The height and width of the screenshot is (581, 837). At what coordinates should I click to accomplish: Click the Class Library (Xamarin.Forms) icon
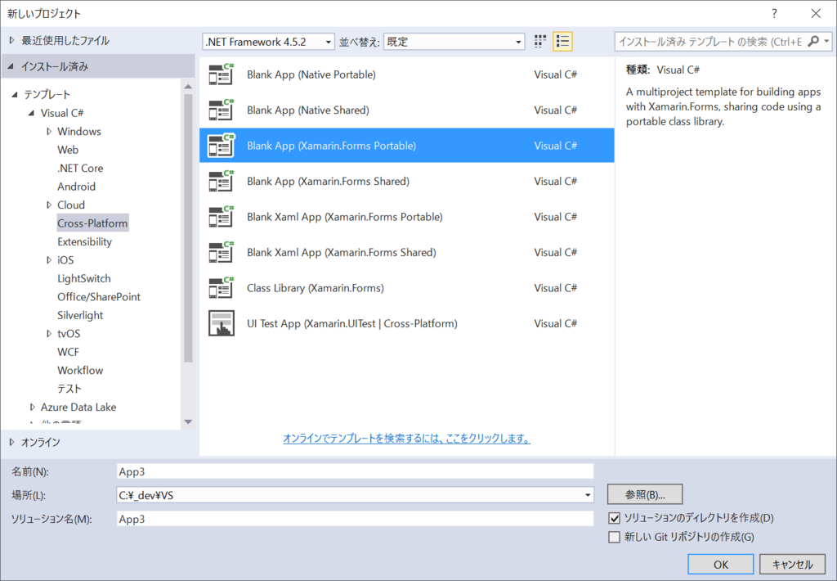pos(221,288)
